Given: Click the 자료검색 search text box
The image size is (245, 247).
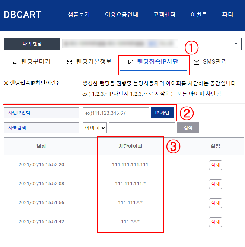Looking at the screenshot, I should click(141, 128).
